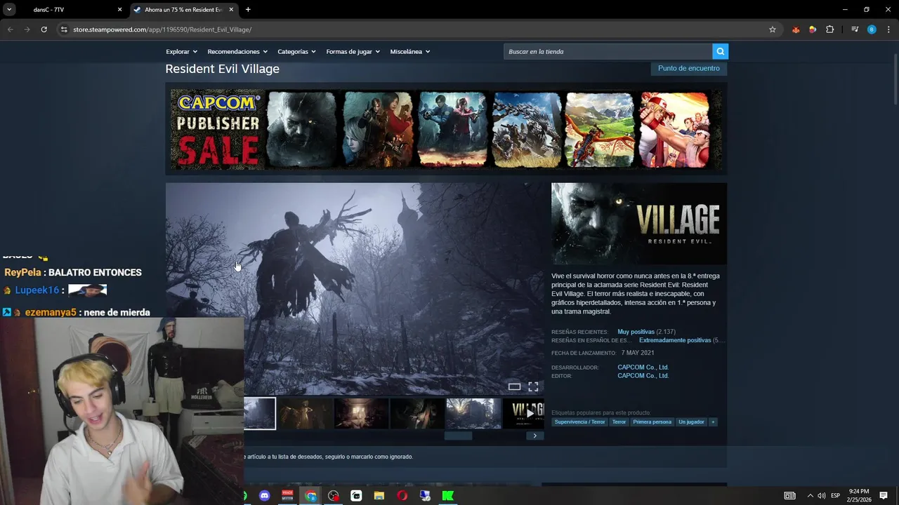This screenshot has height=505, width=899.
Task: Open the Resident Evil Village header image
Action: pos(638,224)
